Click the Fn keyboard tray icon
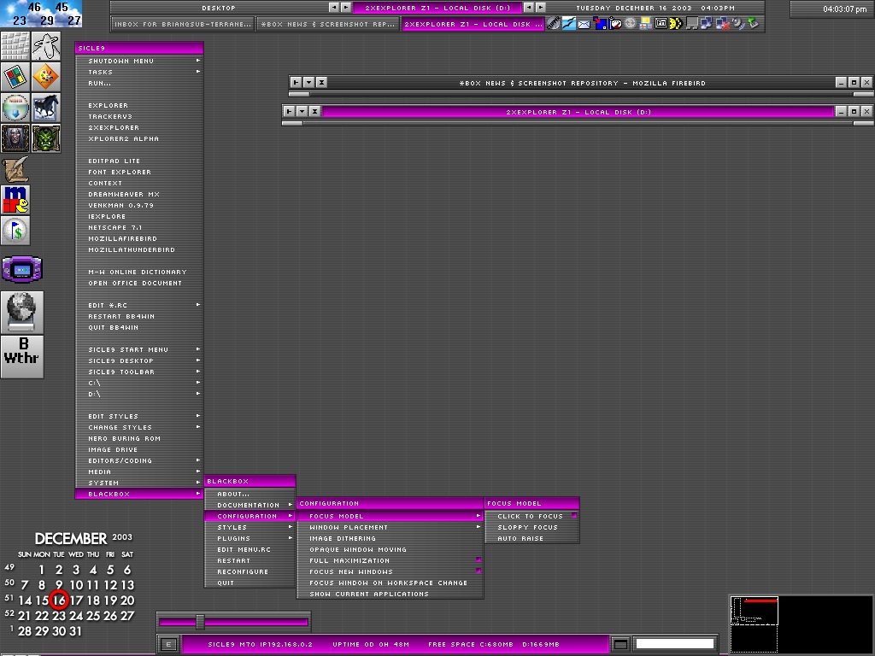Viewport: 875px width, 656px height. pos(661,23)
